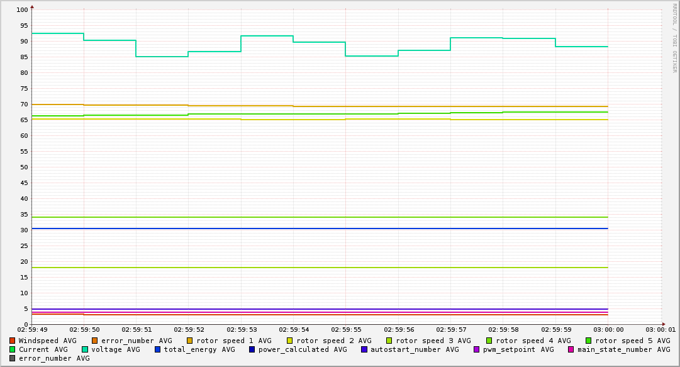Click the autostart_number AVG legend text
The width and height of the screenshot is (680, 367).
pos(415,349)
